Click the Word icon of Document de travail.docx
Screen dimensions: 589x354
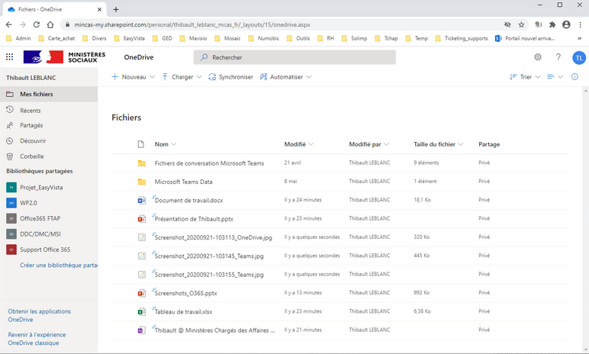pyautogui.click(x=141, y=200)
